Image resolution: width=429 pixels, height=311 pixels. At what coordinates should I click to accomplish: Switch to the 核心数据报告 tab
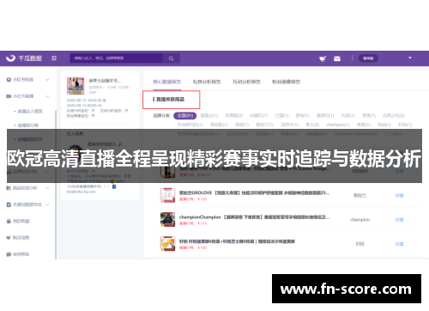(167, 82)
